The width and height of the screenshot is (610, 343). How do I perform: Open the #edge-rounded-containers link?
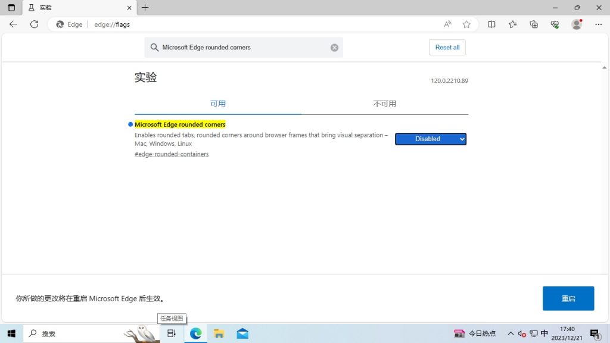(x=172, y=154)
